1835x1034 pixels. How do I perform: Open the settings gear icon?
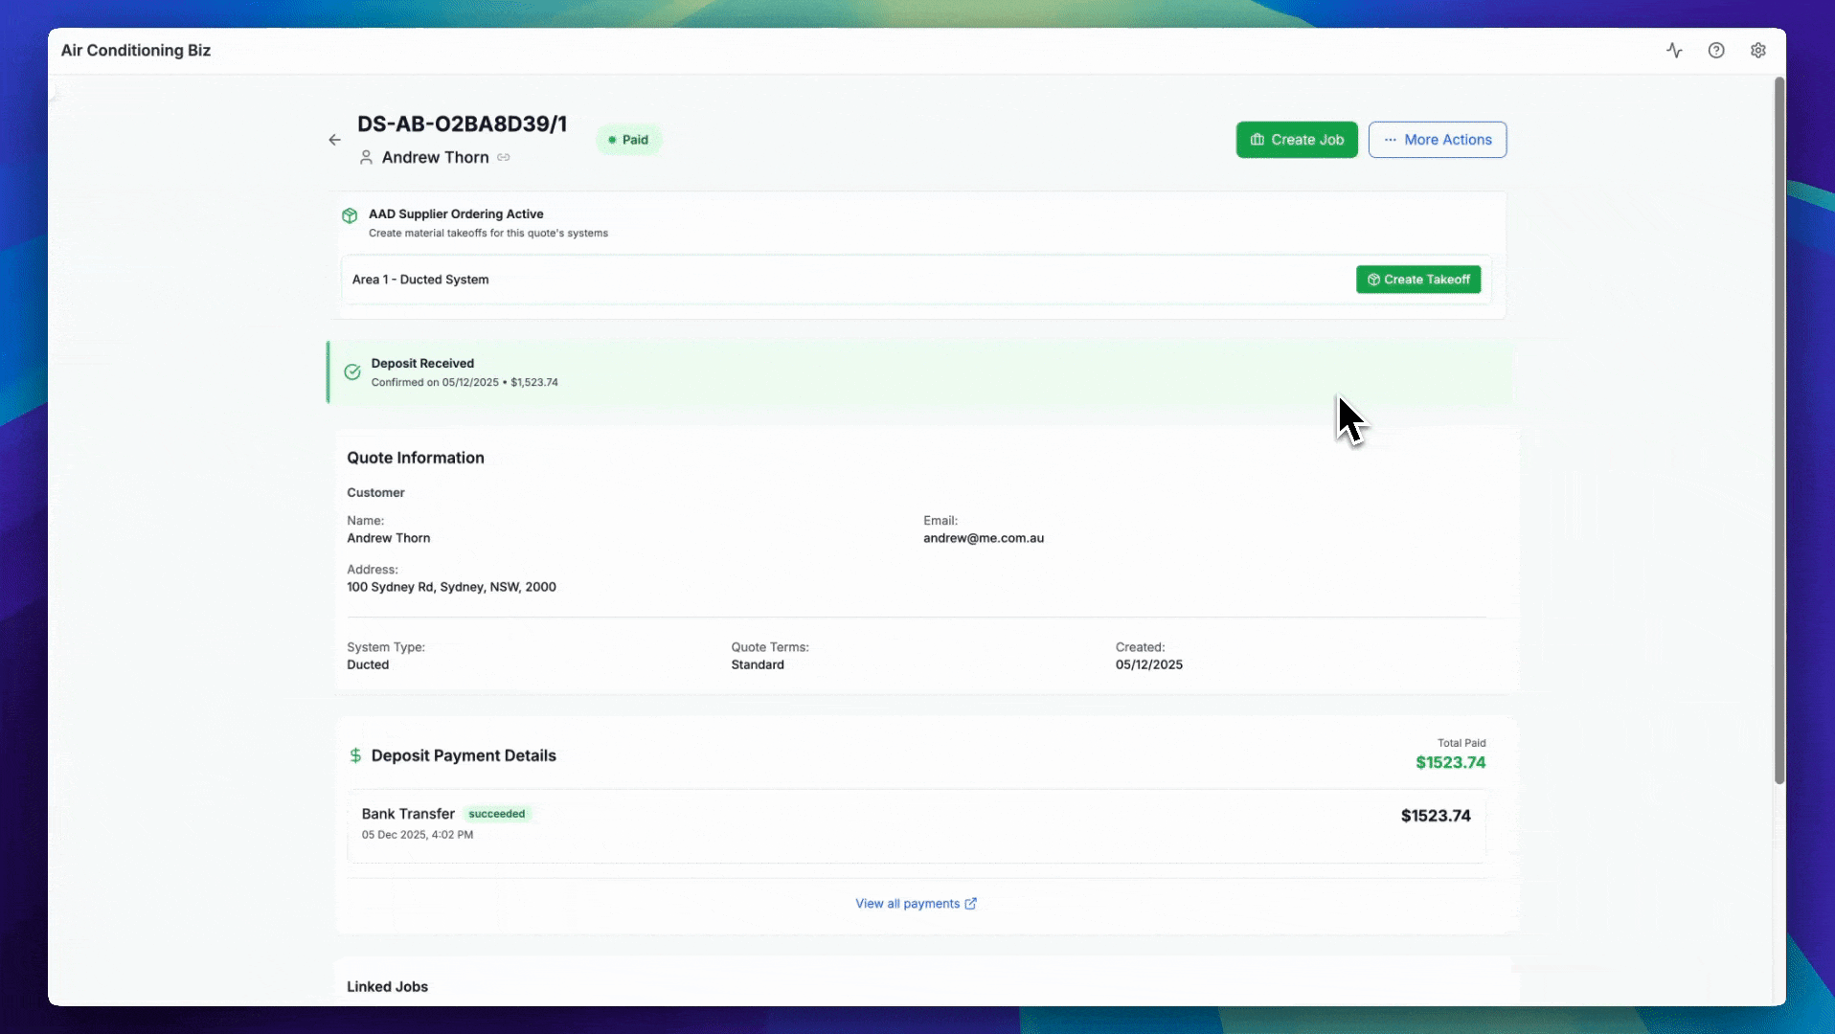click(x=1758, y=50)
